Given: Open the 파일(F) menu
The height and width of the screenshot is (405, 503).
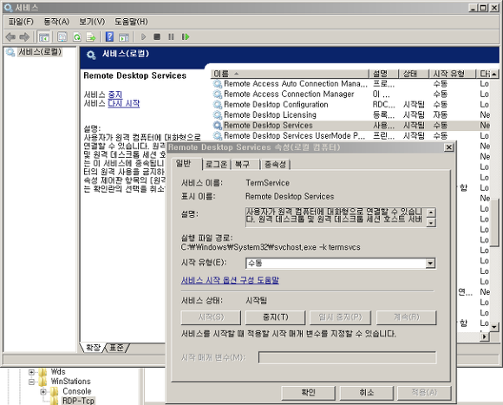Looking at the screenshot, I should tap(21, 22).
